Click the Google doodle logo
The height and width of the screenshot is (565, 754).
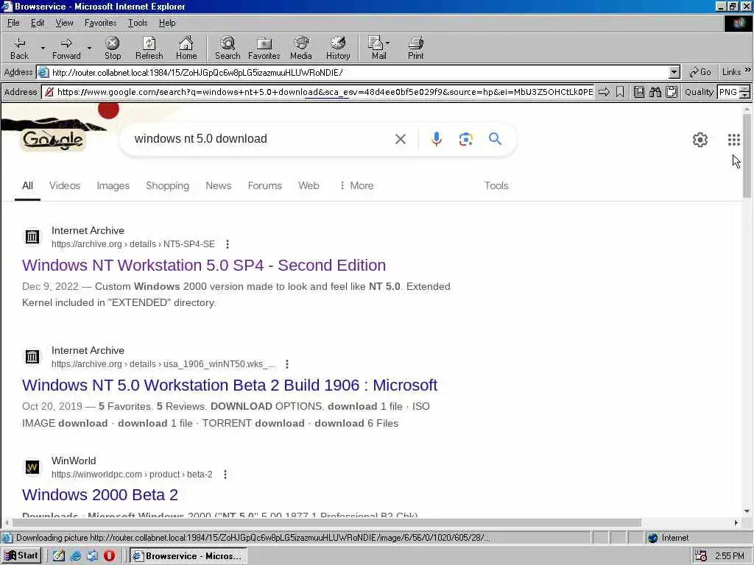[53, 139]
